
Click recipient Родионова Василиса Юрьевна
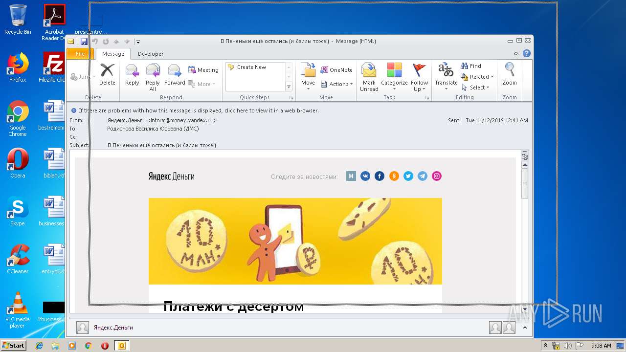(153, 129)
